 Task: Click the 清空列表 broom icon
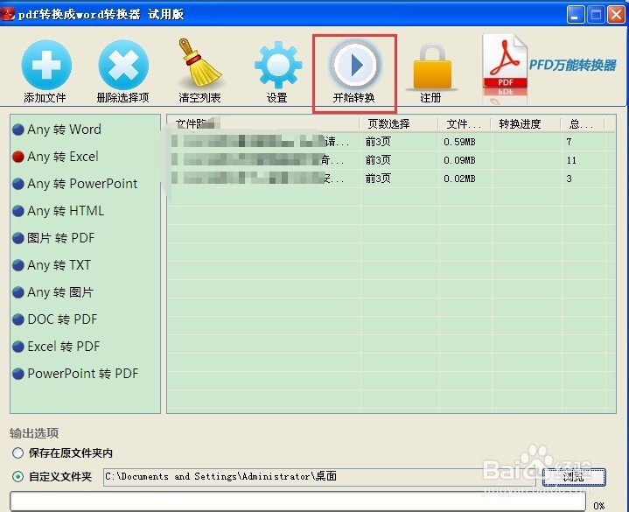point(199,63)
